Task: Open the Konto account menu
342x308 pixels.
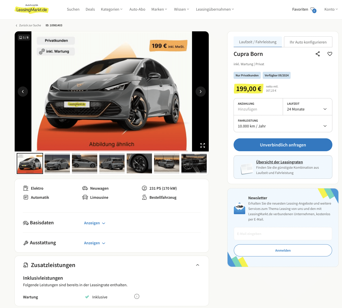Action: point(331,9)
